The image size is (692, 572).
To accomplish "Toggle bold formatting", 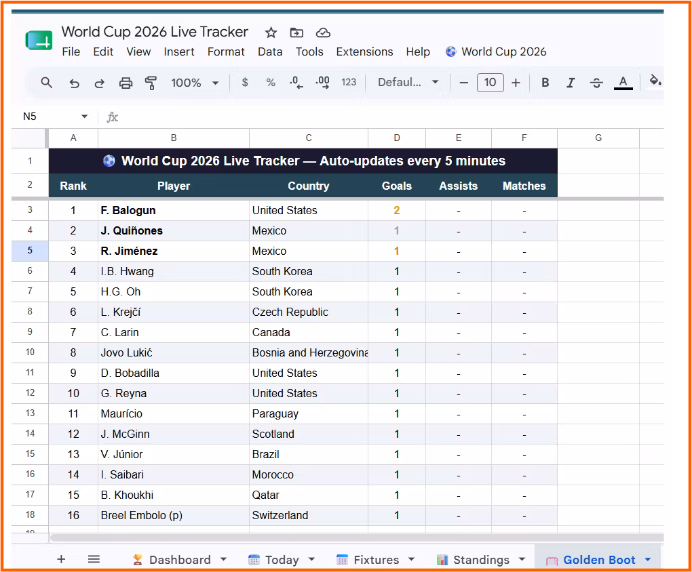I will click(x=545, y=83).
